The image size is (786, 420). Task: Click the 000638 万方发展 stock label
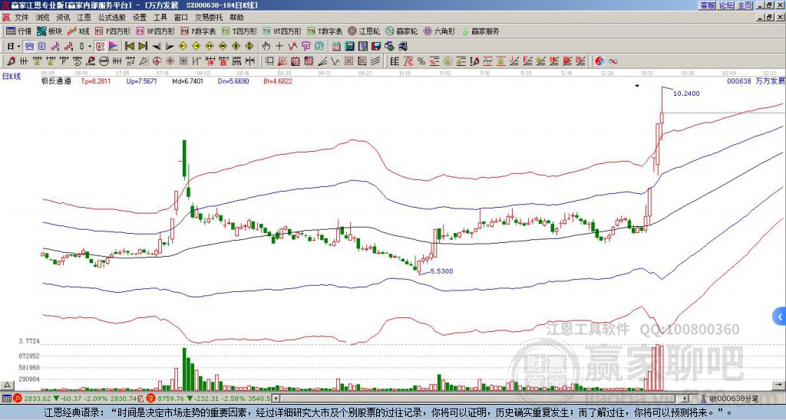(755, 80)
